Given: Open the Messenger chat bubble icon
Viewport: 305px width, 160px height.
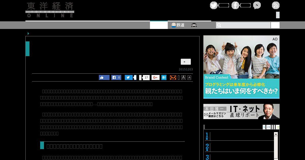Looking at the screenshot, I should (x=257, y=5).
